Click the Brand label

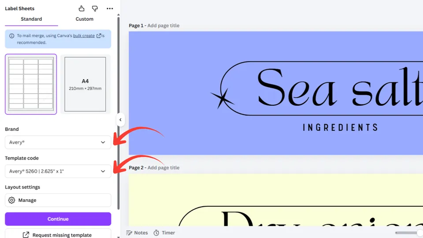(12, 129)
